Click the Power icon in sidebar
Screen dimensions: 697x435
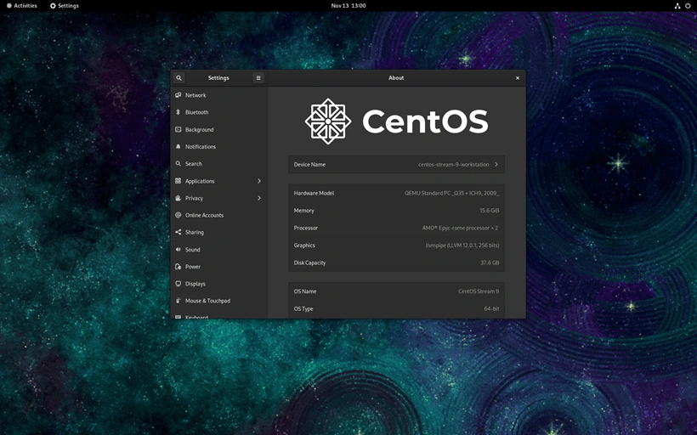click(178, 267)
